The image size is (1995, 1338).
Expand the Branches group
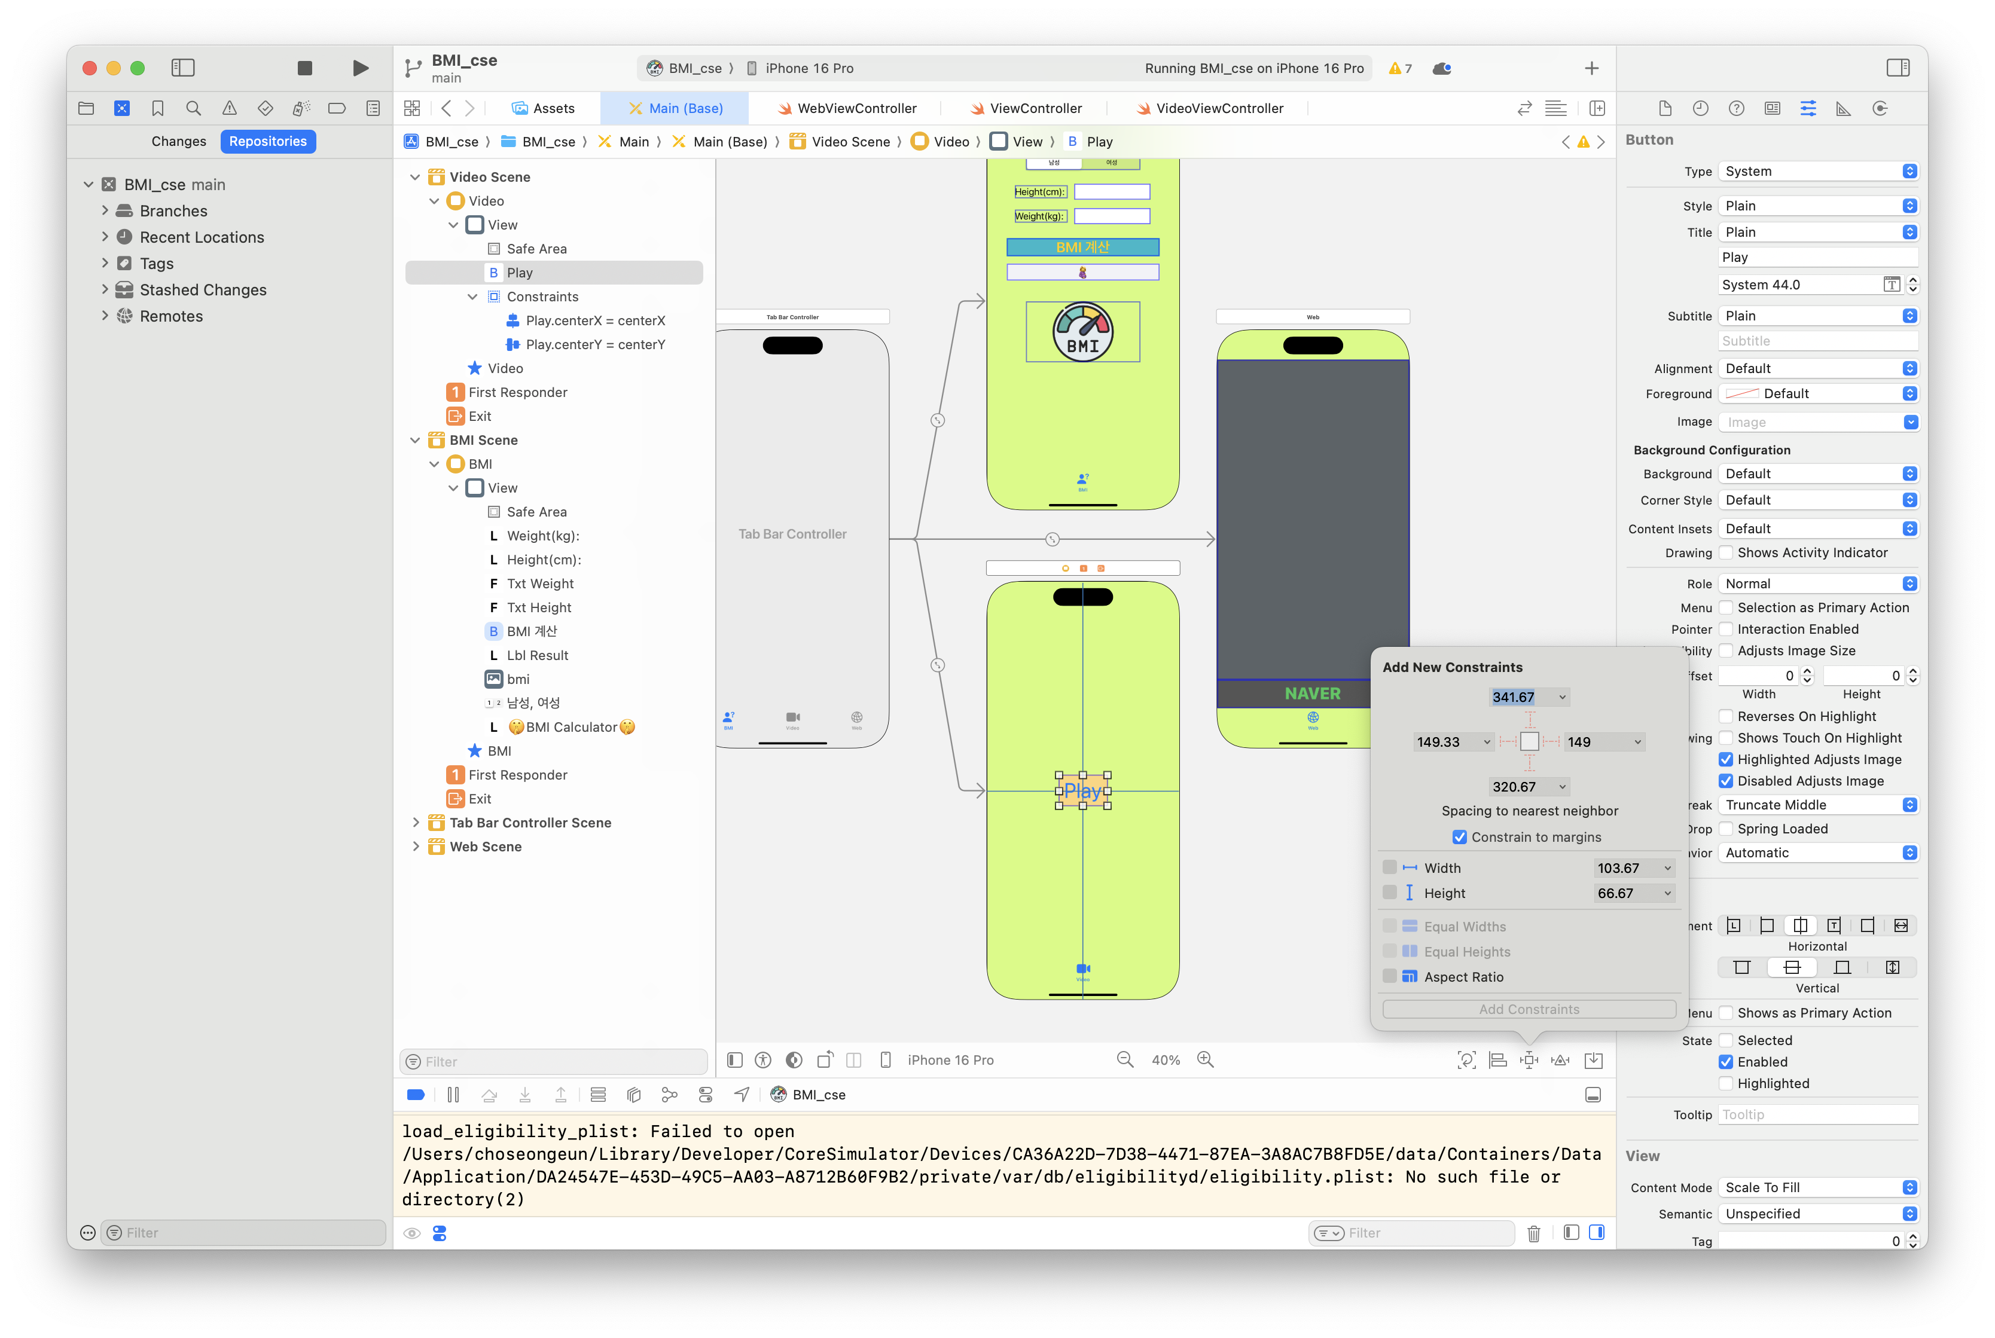pyautogui.click(x=105, y=211)
